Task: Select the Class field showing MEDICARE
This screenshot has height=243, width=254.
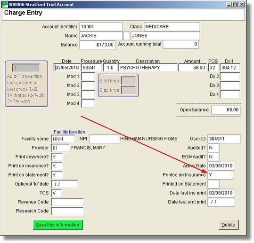Action: pos(172,27)
